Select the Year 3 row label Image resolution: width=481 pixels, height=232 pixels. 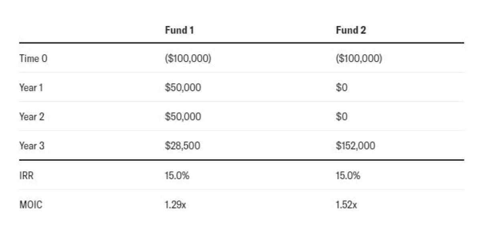point(32,146)
